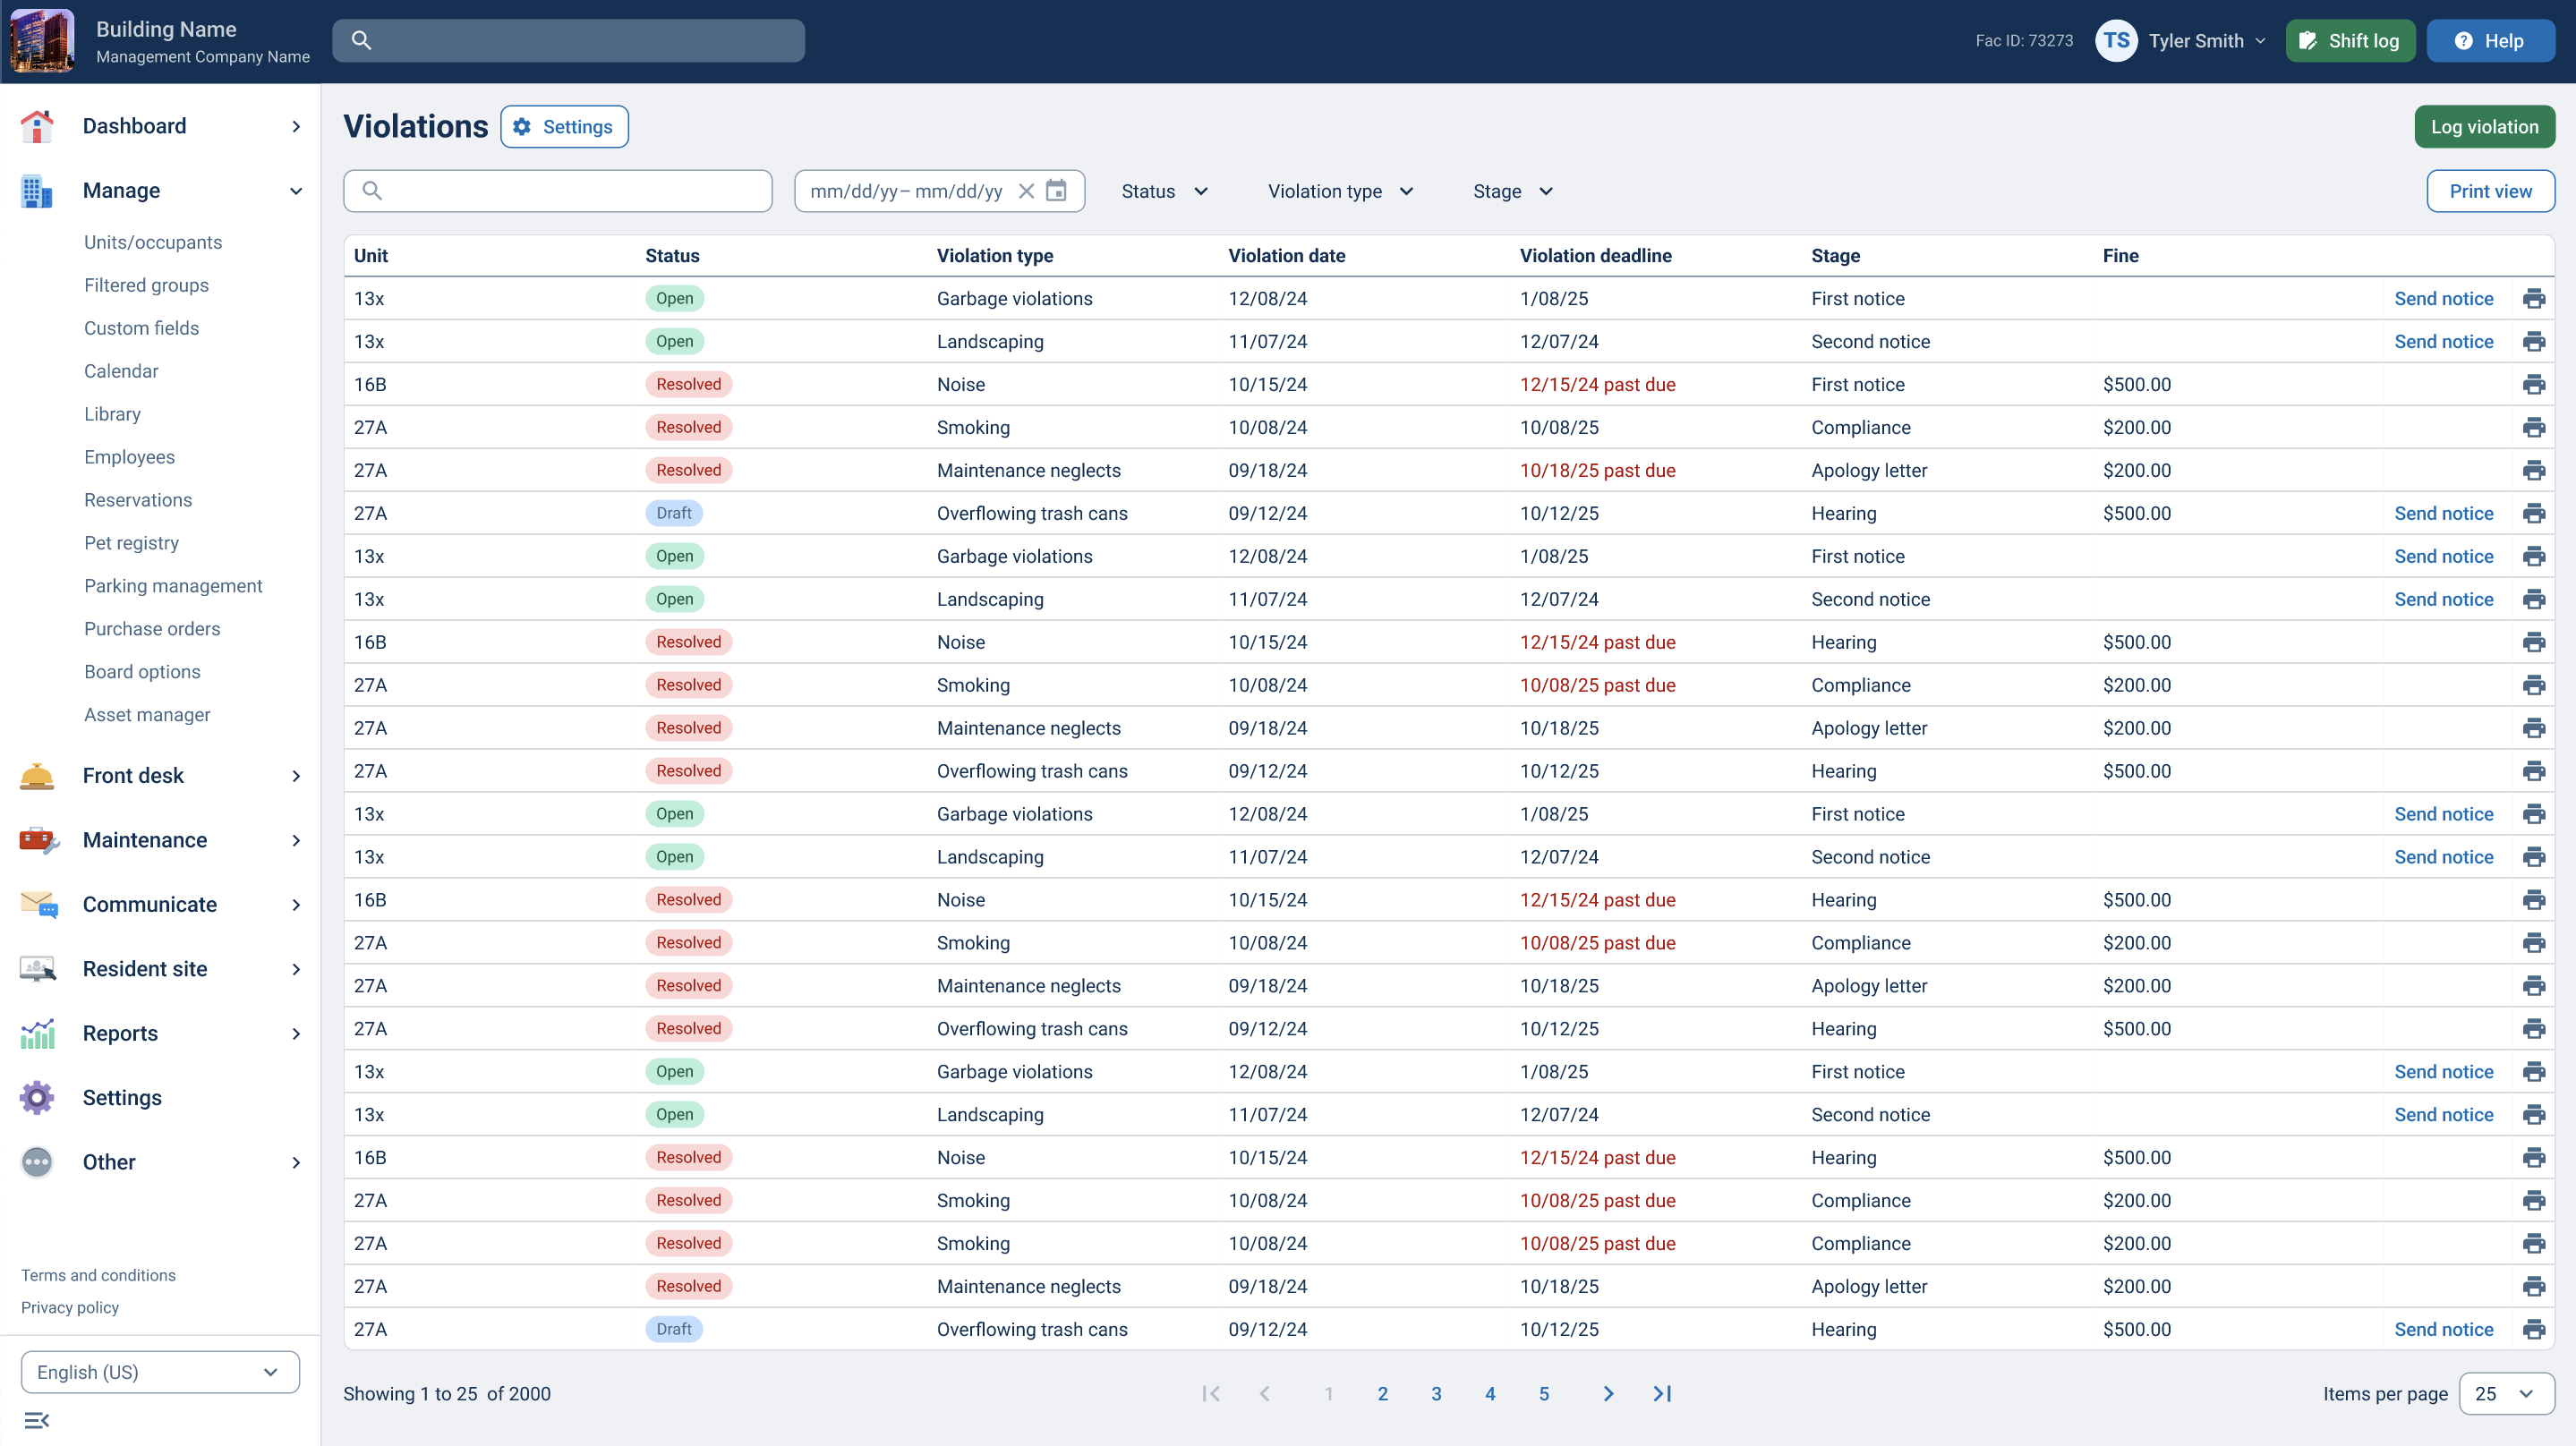The image size is (2576, 1446).
Task: Click the Front desk bell icon
Action: (37, 775)
